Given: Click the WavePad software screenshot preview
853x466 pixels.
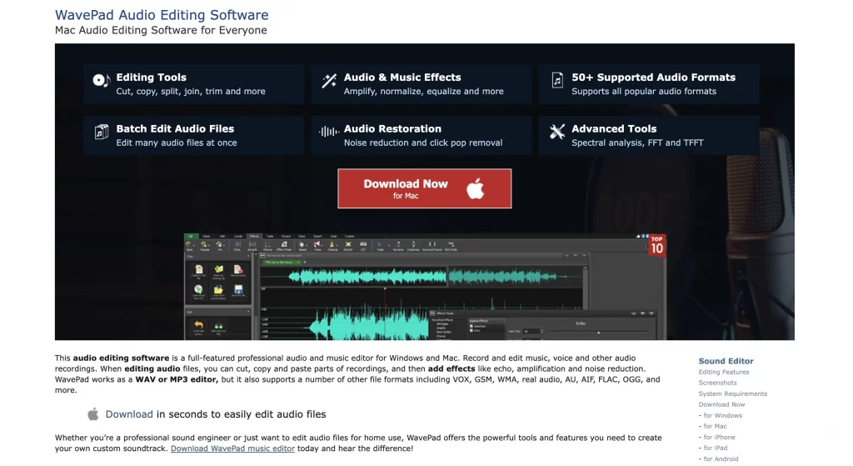Looking at the screenshot, I should coord(417,287).
